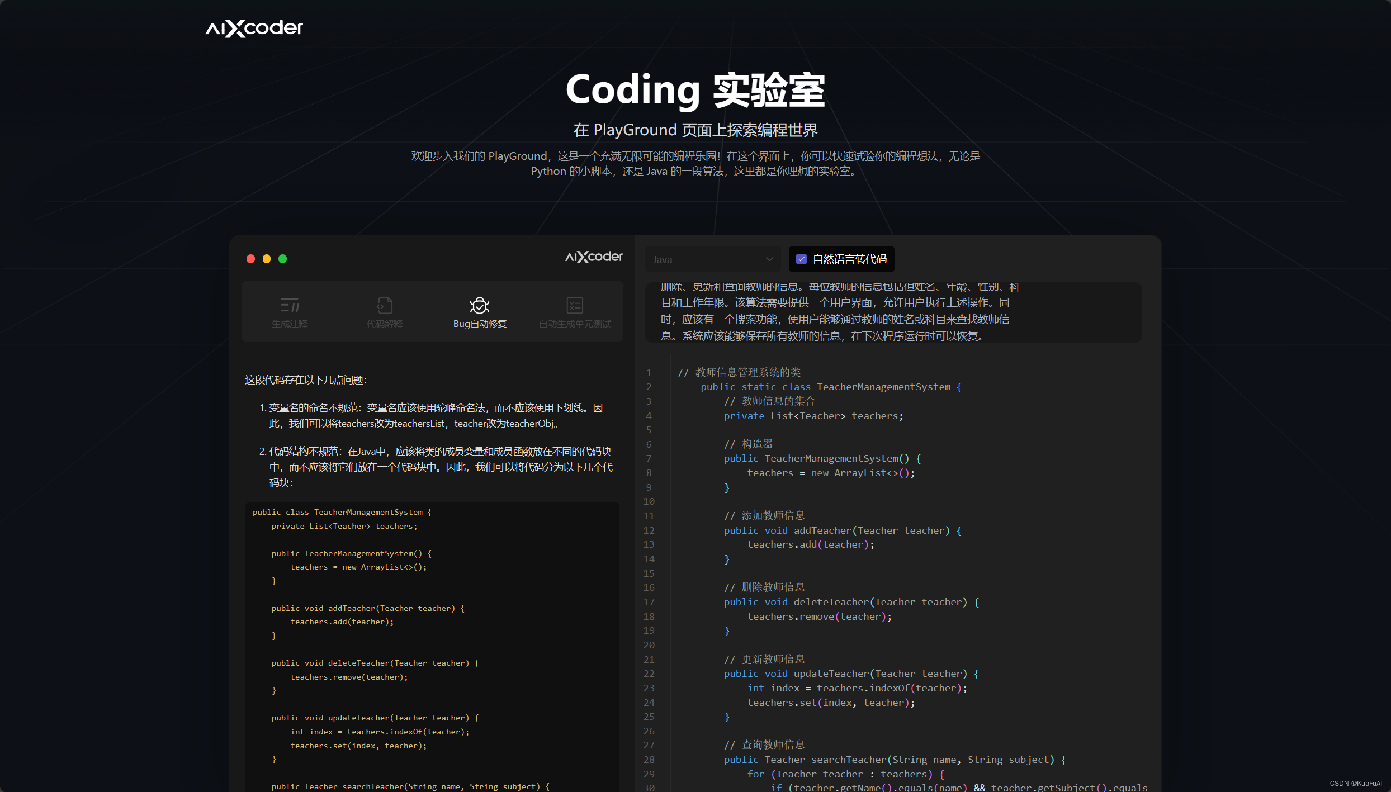The image size is (1391, 792).
Task: Click the 自动生成单元测试 unit test icon
Action: tap(575, 305)
